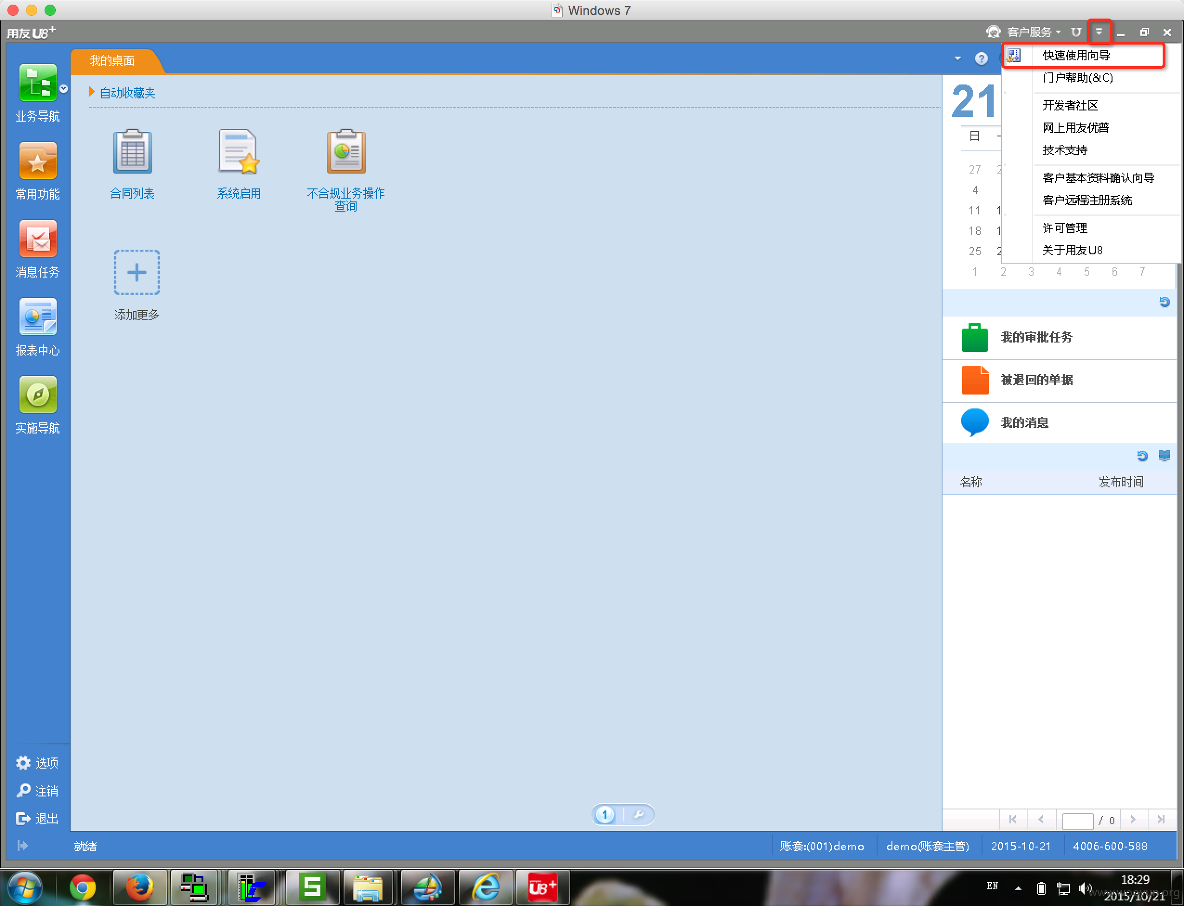Click the 发布时间 column header
The height and width of the screenshot is (906, 1184).
click(x=1121, y=482)
